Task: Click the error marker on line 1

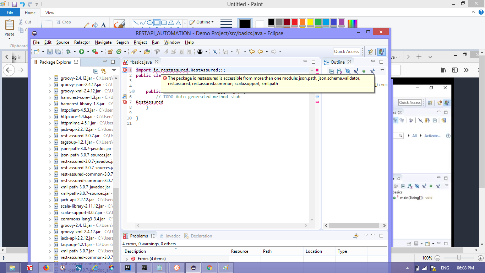Action: tap(125, 70)
